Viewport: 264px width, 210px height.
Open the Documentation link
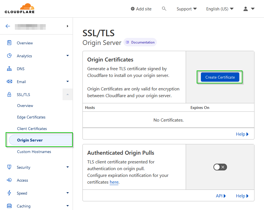pos(140,42)
